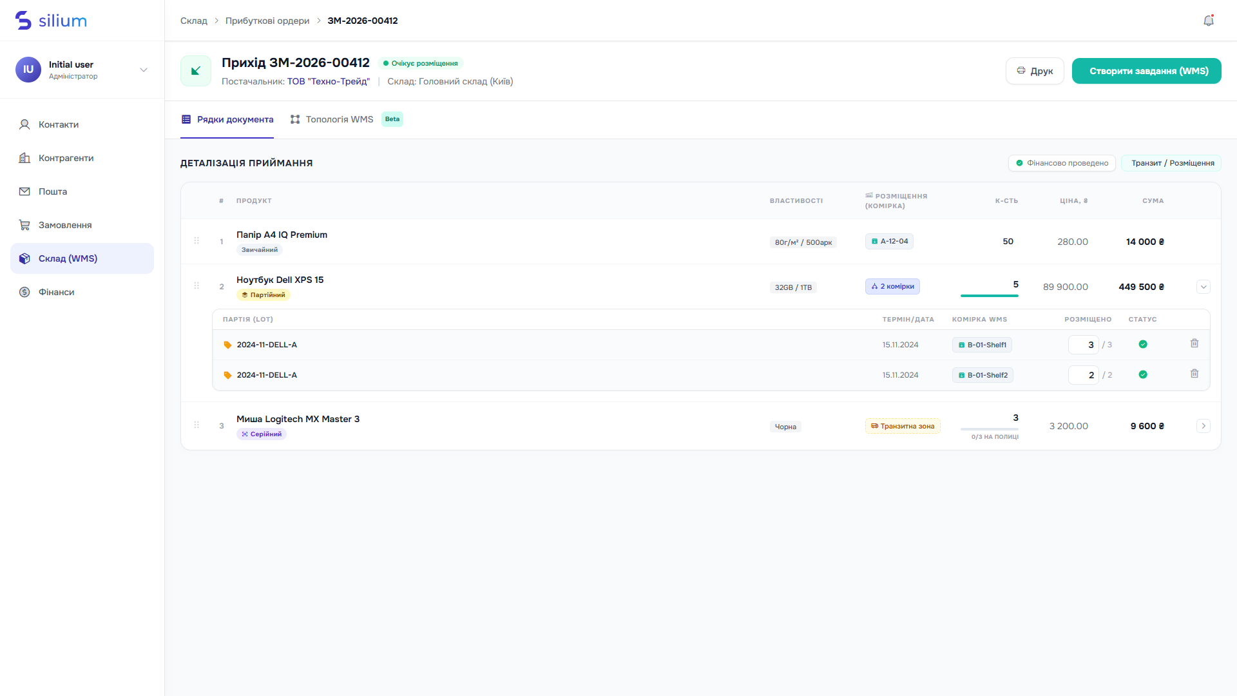Go to Прибуткові ордери breadcrumb
The width and height of the screenshot is (1237, 696).
click(267, 21)
